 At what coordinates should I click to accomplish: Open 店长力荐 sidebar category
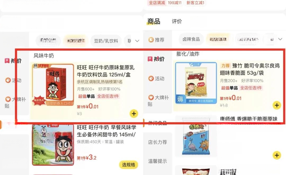pos(157,142)
